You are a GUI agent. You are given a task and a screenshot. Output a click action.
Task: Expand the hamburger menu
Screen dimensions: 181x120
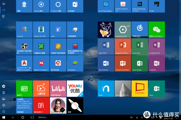4,4
